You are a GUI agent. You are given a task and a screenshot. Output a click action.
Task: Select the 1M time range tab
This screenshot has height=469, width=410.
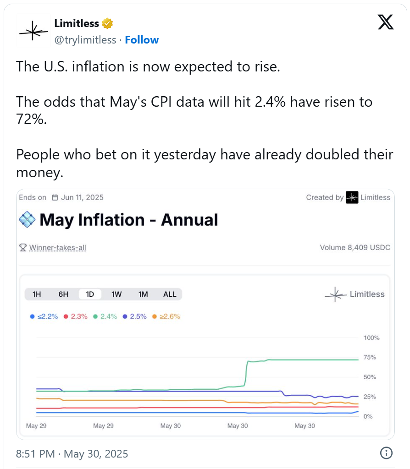pos(143,294)
